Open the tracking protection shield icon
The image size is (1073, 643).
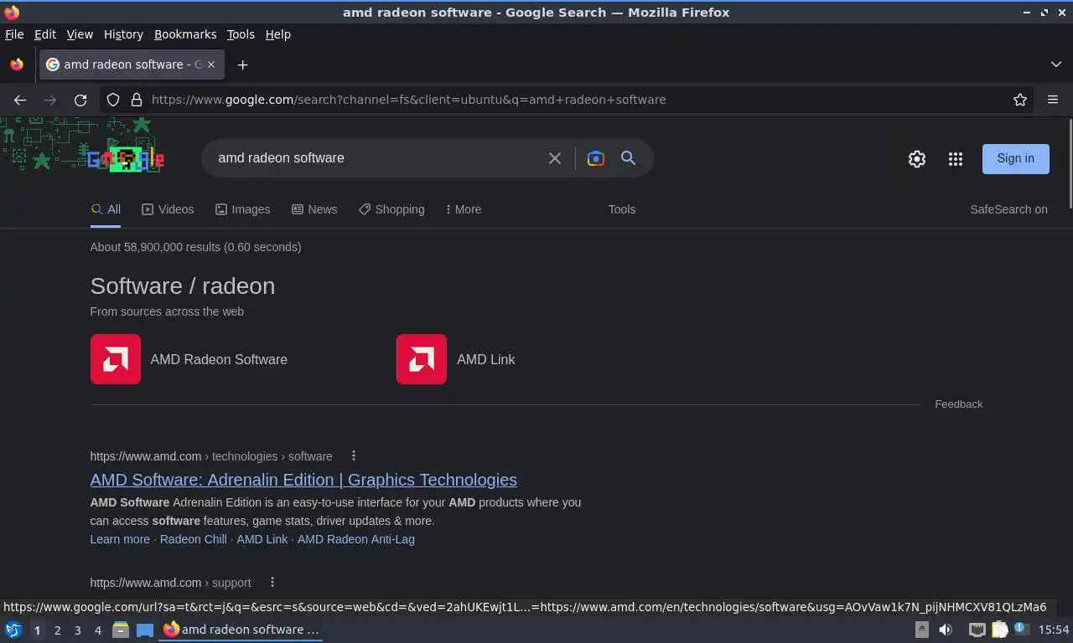point(113,100)
